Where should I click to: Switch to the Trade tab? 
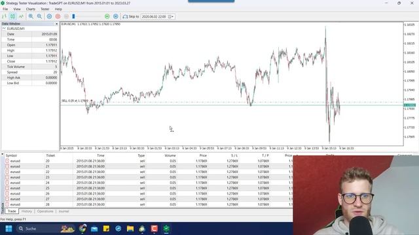point(12,211)
